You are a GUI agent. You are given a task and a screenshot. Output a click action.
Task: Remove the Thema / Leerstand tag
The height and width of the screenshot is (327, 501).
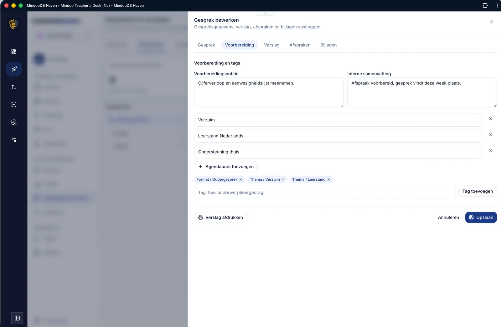(328, 179)
